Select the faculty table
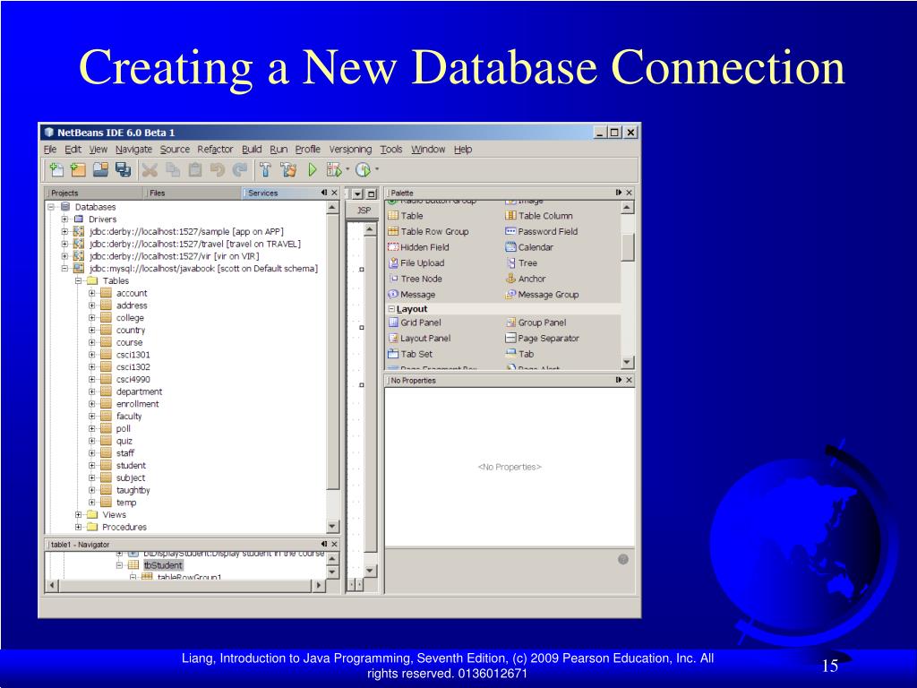The image size is (917, 688). (x=129, y=417)
